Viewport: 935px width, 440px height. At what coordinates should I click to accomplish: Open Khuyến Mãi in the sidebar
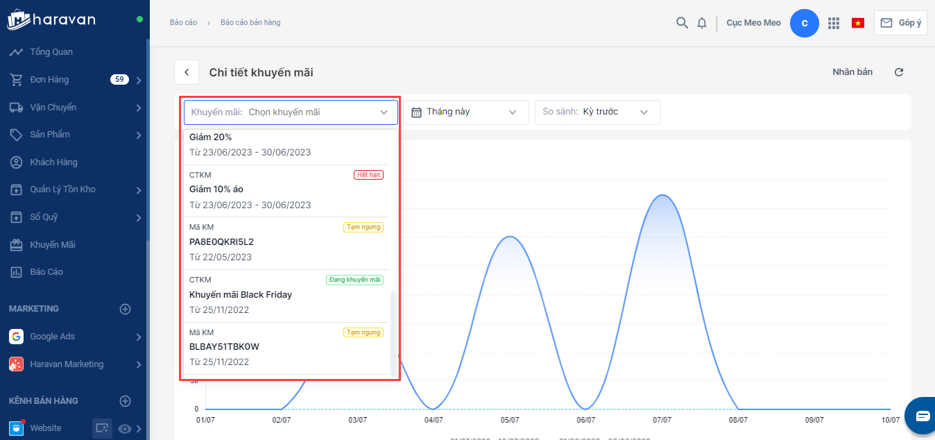coord(53,245)
